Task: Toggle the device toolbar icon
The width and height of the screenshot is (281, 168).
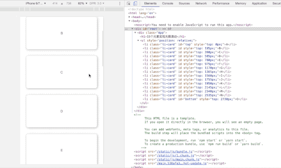Action: (x=135, y=3)
